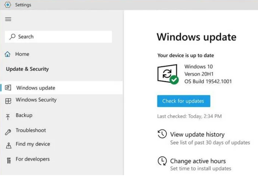Screen dimensions: 258x176
Task: Click the Settings gear icon in title bar
Action: [8, 5]
